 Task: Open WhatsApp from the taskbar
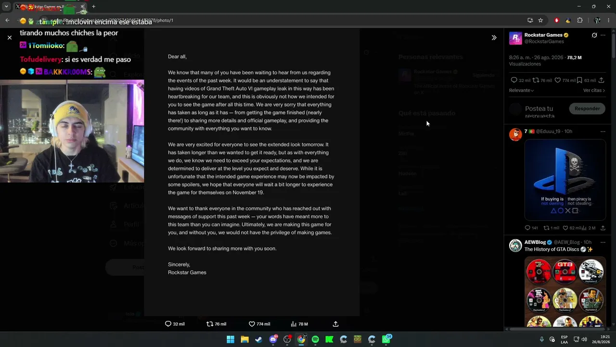click(386, 339)
